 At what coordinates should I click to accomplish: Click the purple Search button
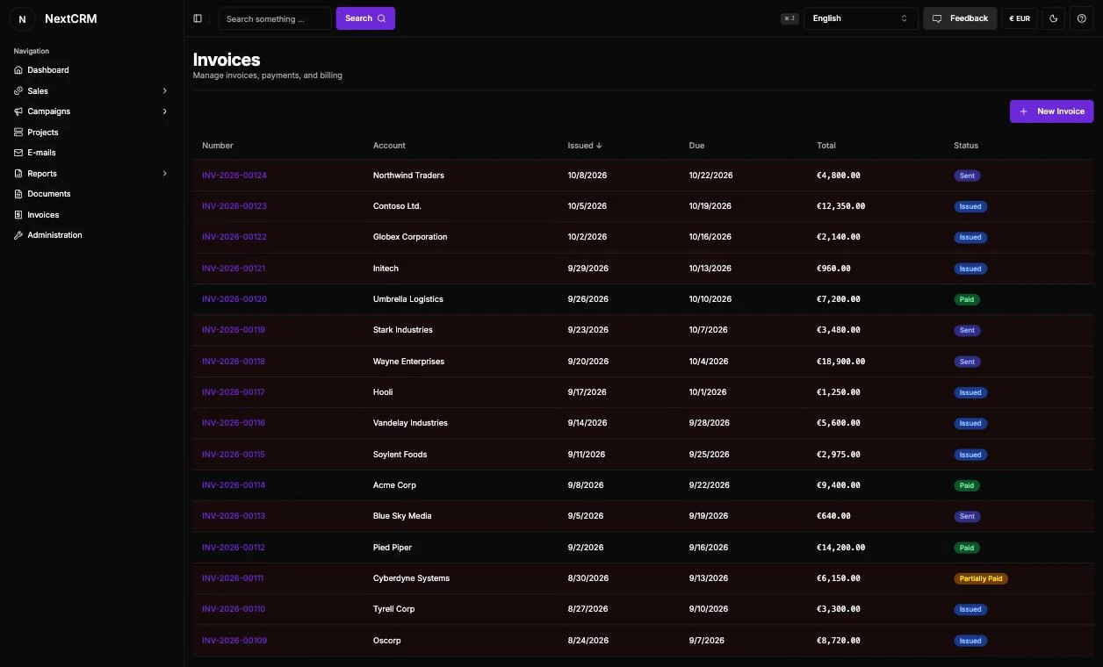click(x=365, y=18)
